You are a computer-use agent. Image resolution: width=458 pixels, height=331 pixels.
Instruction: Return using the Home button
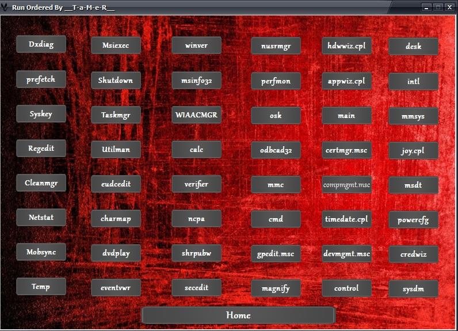click(x=239, y=315)
